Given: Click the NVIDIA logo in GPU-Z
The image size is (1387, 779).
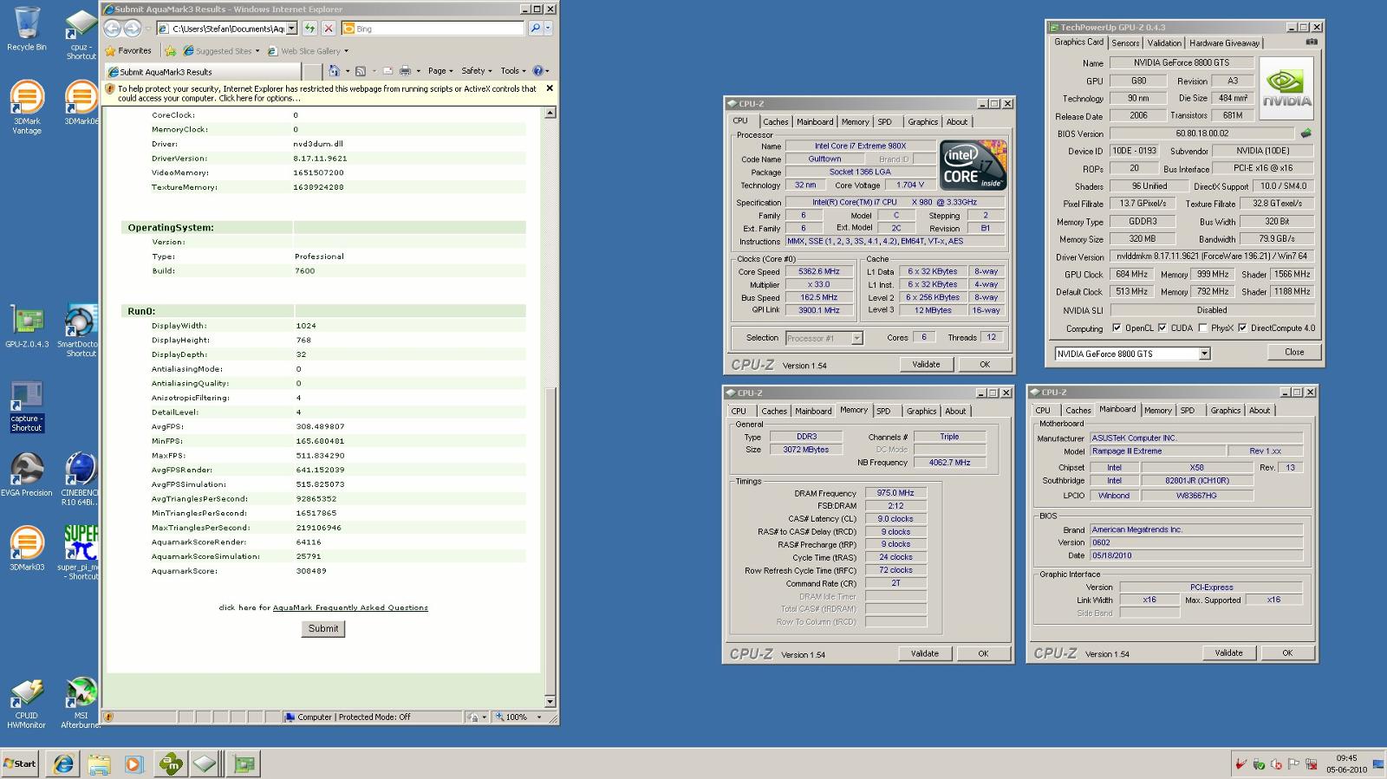Looking at the screenshot, I should click(x=1286, y=88).
